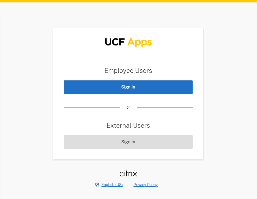This screenshot has width=257, height=199.
Task: Open the English (US) language selector
Action: coord(112,185)
